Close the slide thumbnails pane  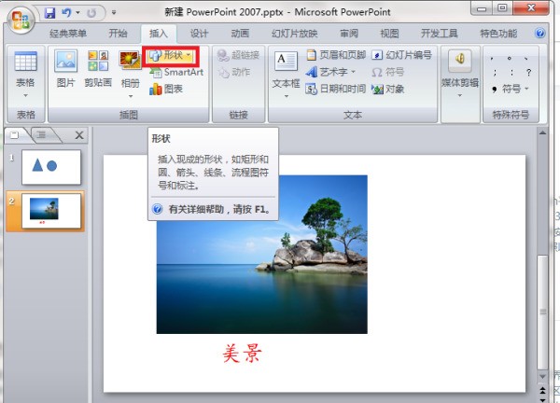(79, 135)
